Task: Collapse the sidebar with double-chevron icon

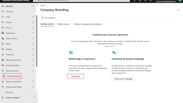Action: tap(35, 102)
